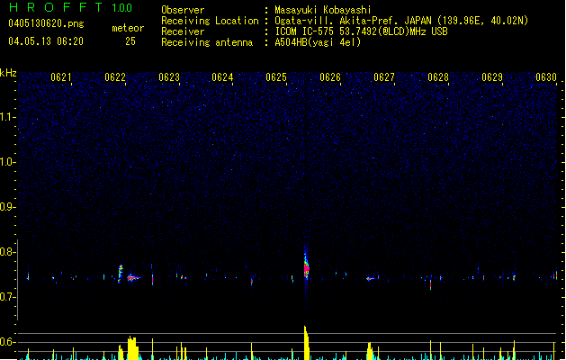Image resolution: width=566 pixels, height=360 pixels.
Task: Click the A504HB(yagi 4el) antenna text
Action: [x=318, y=42]
